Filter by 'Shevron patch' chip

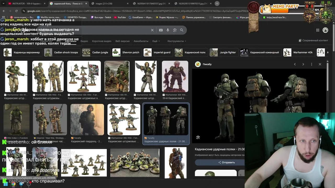pyautogui.click(x=126, y=52)
